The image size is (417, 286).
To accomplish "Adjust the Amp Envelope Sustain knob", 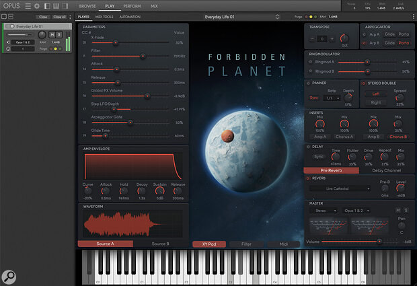I will point(159,191).
